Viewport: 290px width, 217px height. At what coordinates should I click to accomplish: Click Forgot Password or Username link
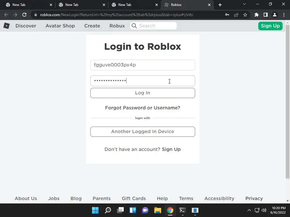pos(143,108)
